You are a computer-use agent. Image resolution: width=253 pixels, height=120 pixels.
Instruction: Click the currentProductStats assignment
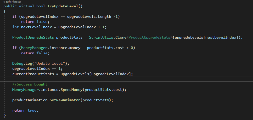(x=73, y=74)
